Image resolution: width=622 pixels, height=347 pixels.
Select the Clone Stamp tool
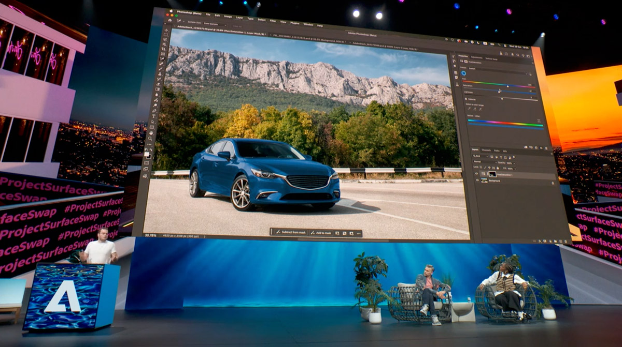(159, 73)
